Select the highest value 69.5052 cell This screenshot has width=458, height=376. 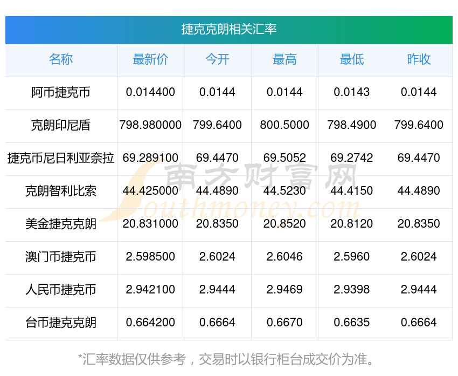284,158
